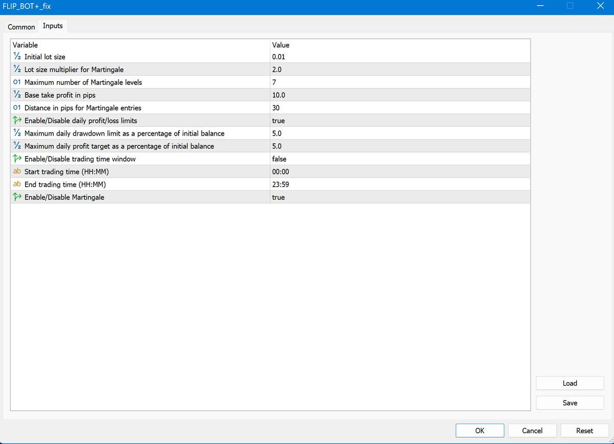Click the boolean arrow icon for daily profit/loss limits

16,121
